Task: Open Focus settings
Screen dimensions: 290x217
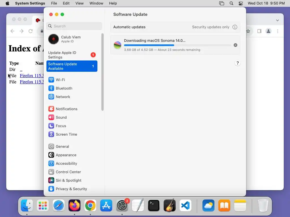Action: tap(72, 126)
